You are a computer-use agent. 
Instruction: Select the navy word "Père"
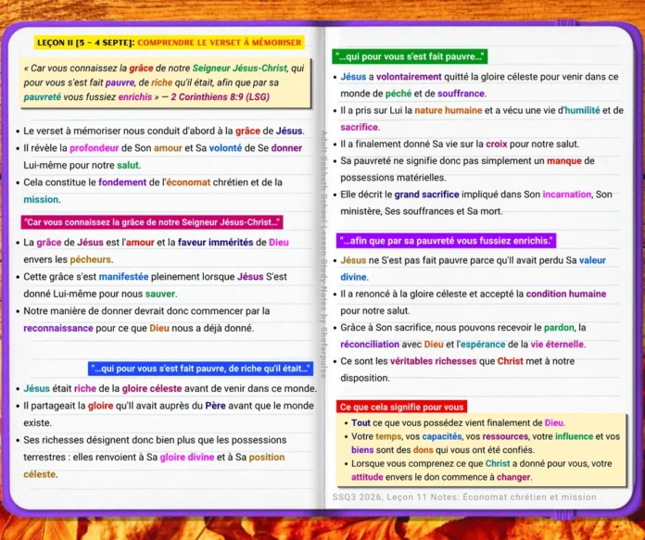[x=215, y=406]
